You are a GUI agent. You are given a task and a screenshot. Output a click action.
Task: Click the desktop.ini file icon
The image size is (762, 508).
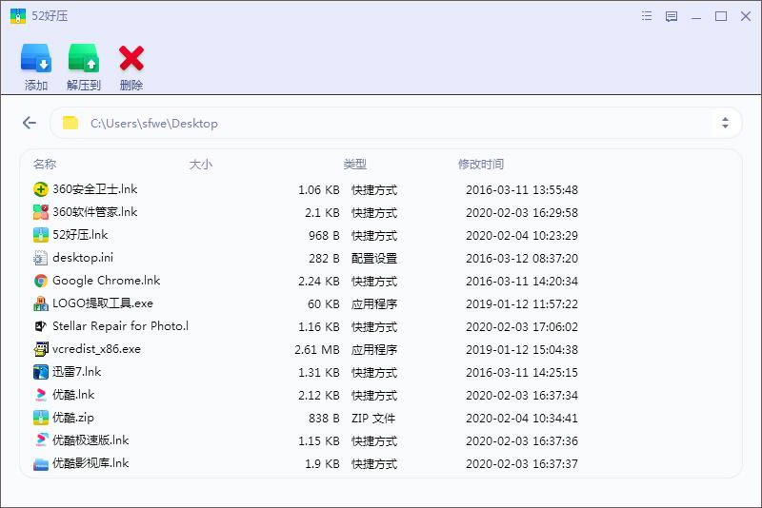coord(41,258)
